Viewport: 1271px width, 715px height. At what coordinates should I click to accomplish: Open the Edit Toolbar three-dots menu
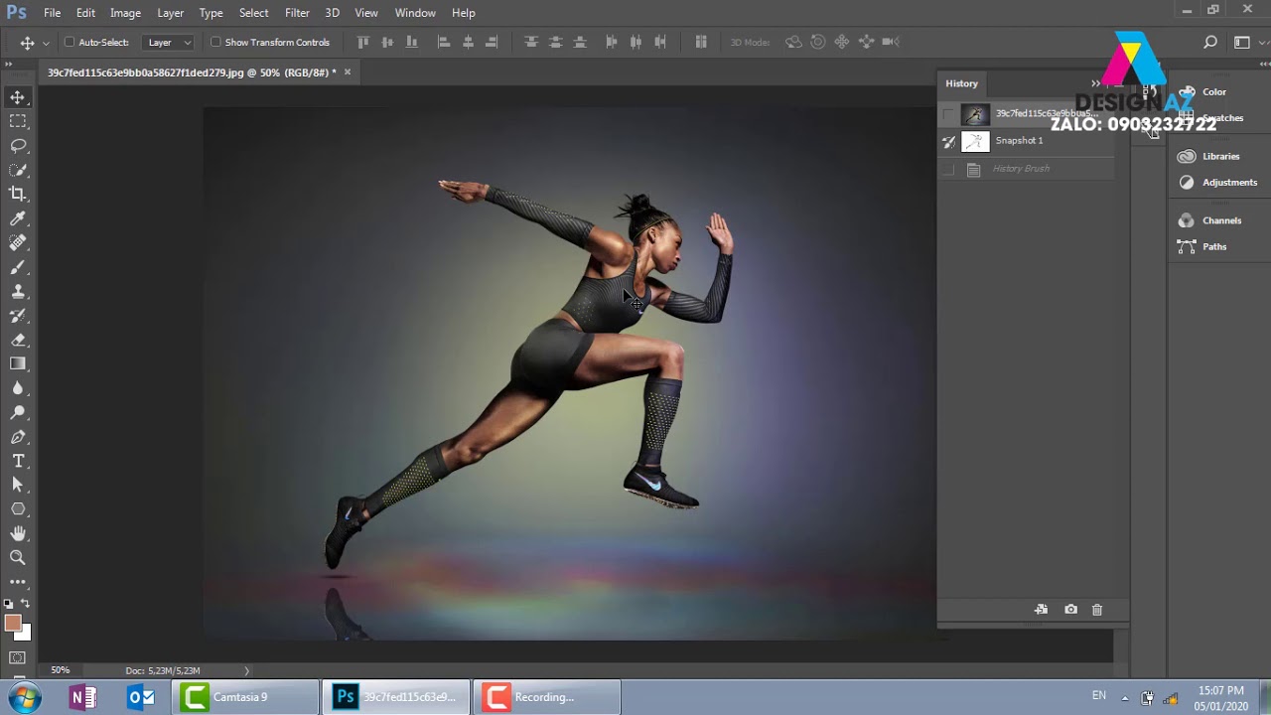(x=18, y=582)
